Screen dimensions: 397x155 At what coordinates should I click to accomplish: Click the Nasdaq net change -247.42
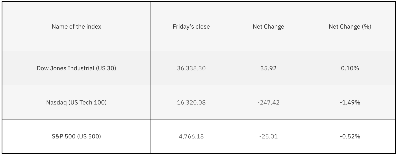[268, 102]
